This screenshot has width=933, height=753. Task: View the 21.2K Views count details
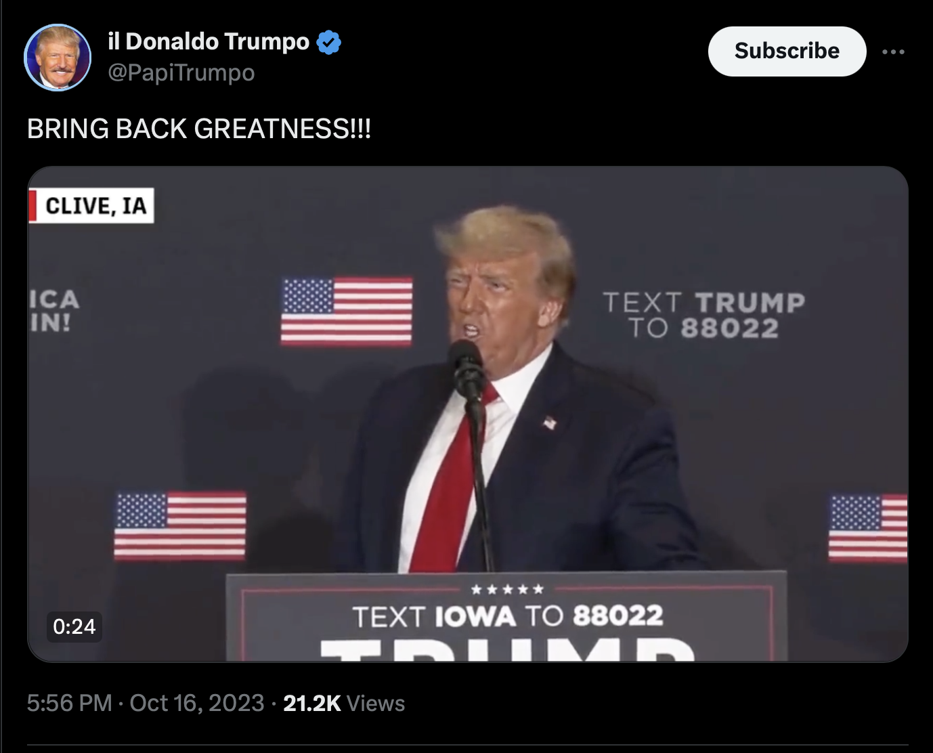click(344, 703)
